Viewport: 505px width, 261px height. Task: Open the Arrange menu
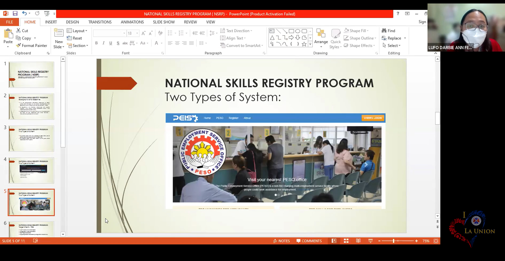[x=321, y=38]
